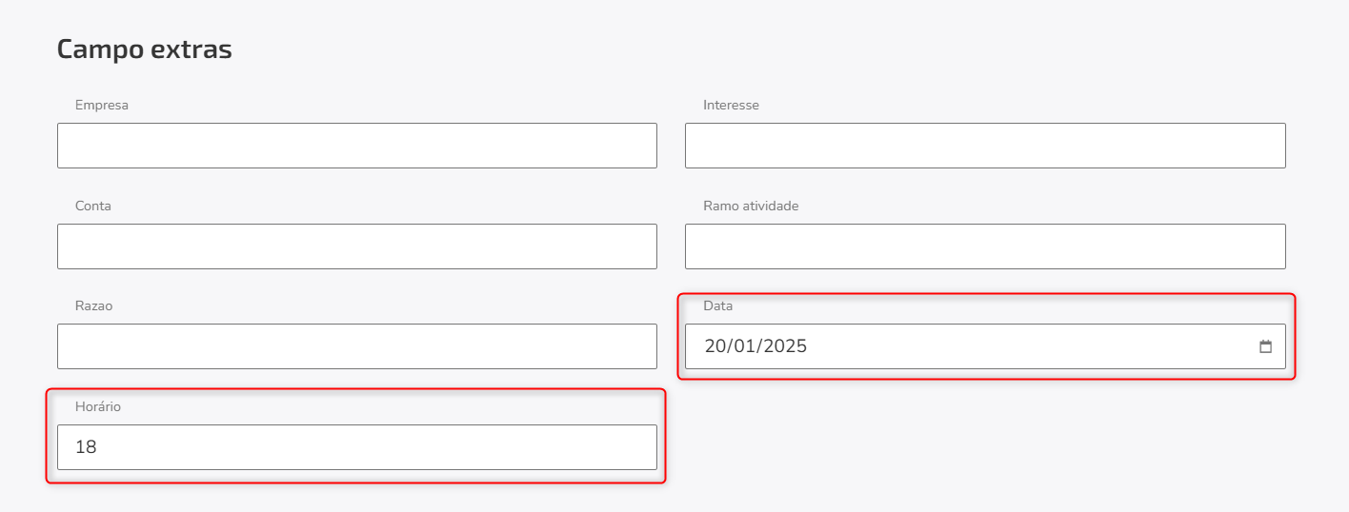Select the year segment 2025 in the date
1349x512 pixels.
point(785,346)
